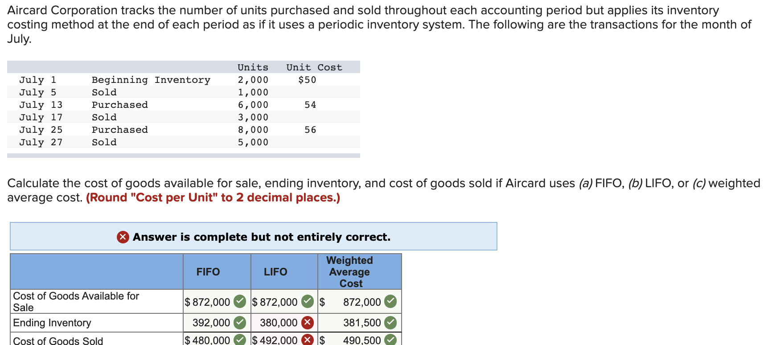
Task: Click the Ending Inventory row label
Action: 52,323
